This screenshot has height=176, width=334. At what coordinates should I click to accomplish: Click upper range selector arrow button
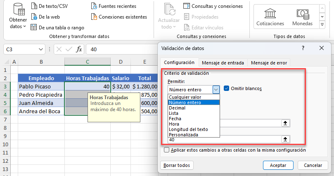click(285, 123)
